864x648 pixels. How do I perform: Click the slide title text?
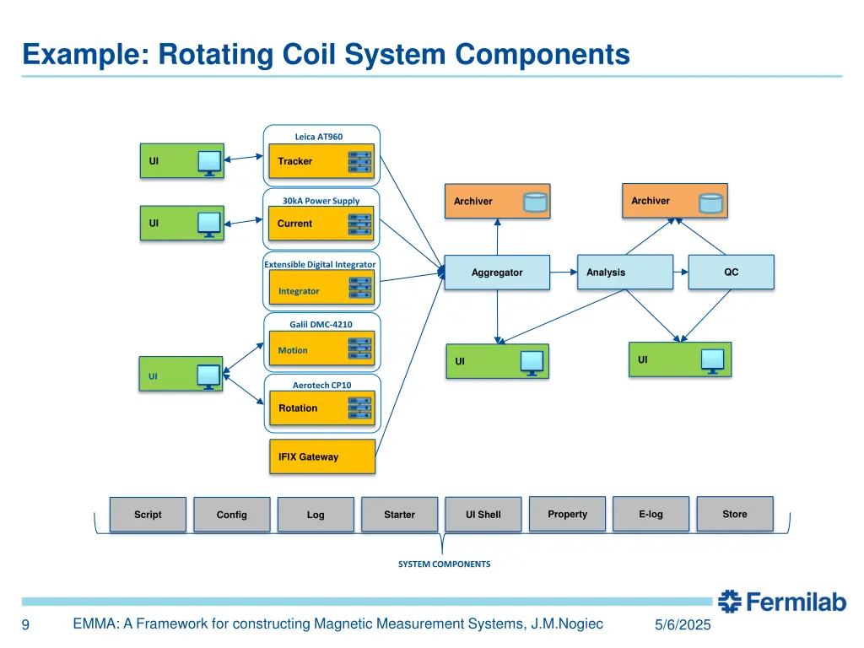pyautogui.click(x=326, y=54)
